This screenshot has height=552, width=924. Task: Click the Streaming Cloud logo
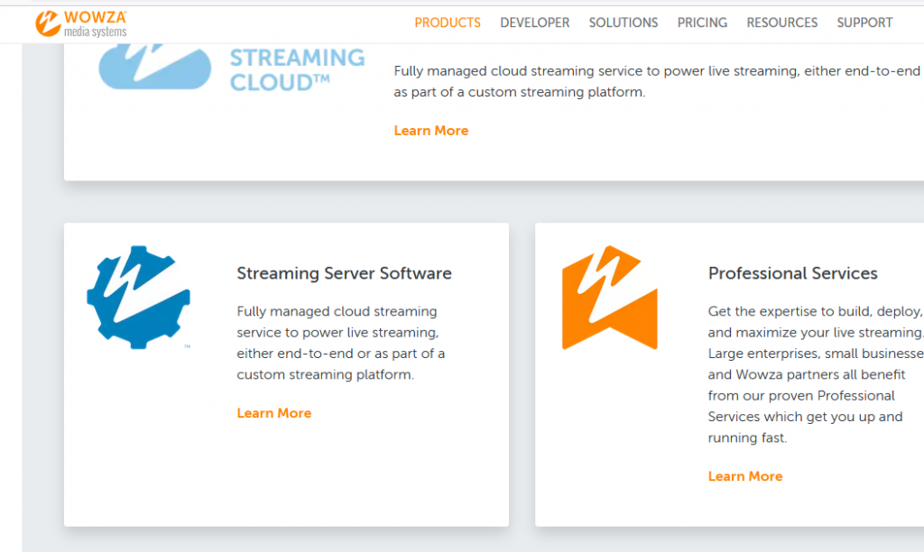[x=232, y=68]
